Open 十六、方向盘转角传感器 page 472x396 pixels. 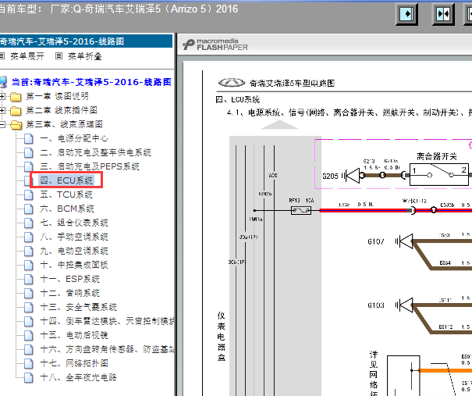tap(107, 349)
